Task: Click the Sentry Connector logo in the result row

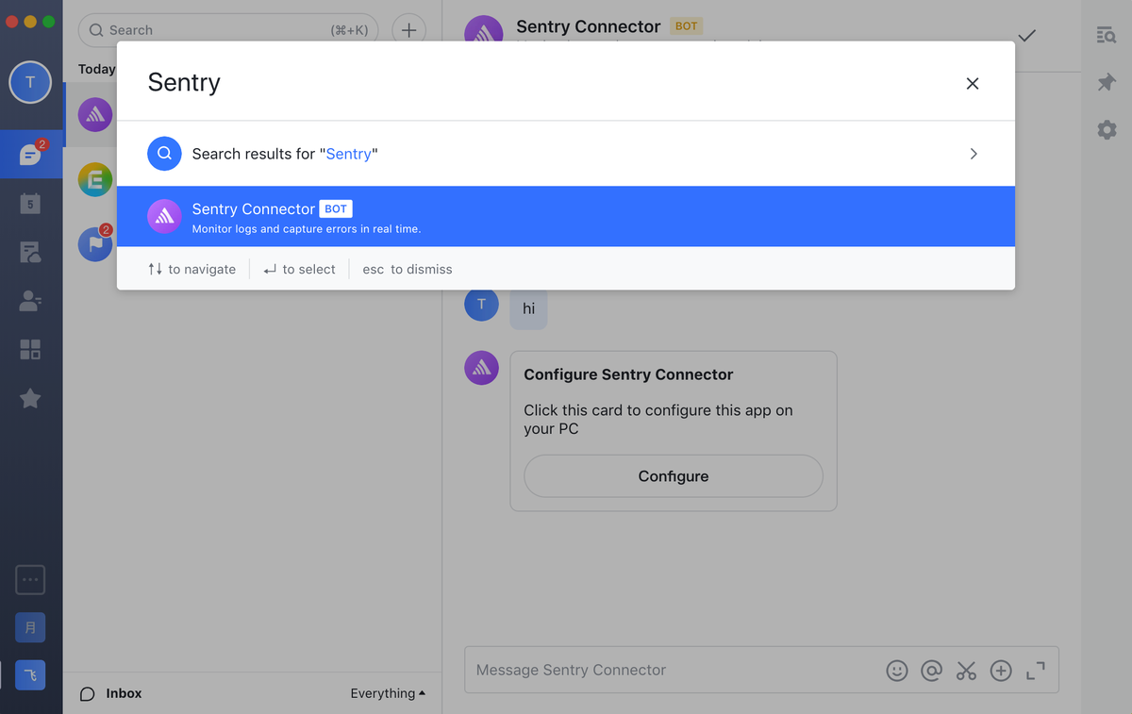Action: click(x=164, y=216)
